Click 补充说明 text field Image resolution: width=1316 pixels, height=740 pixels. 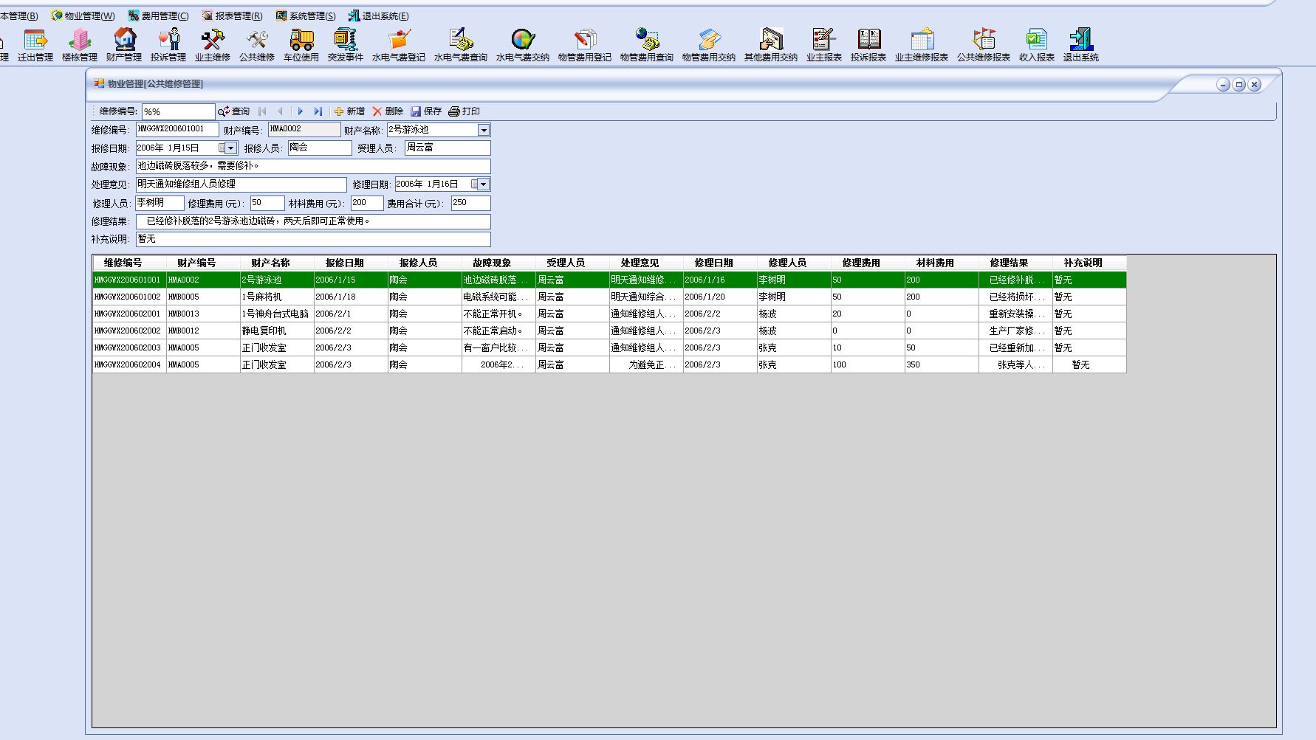[x=313, y=239]
